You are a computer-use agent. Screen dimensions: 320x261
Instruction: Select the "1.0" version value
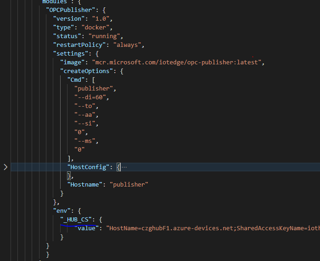101,19
